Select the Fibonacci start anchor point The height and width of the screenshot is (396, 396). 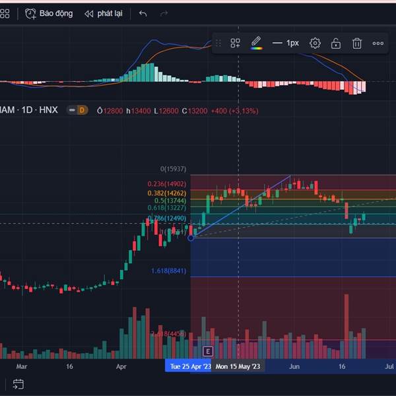191,238
